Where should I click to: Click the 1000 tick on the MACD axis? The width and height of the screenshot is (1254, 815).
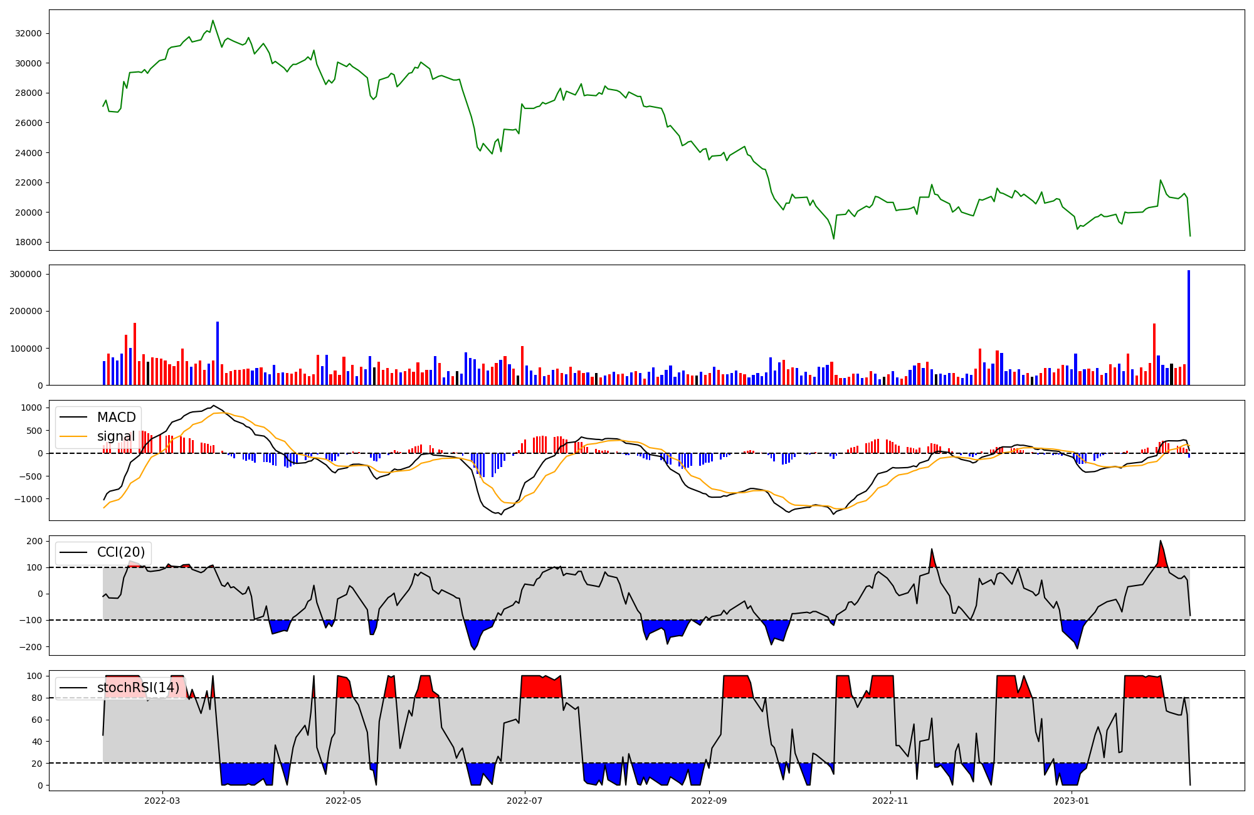pos(31,408)
